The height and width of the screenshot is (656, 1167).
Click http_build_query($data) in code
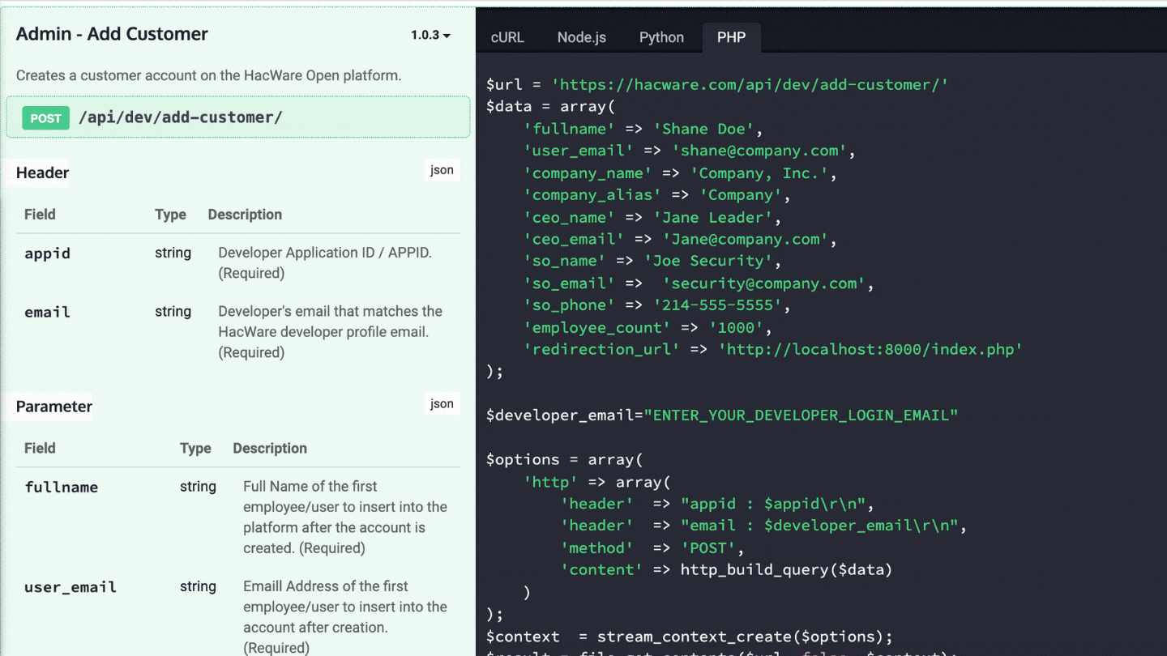[x=786, y=570]
